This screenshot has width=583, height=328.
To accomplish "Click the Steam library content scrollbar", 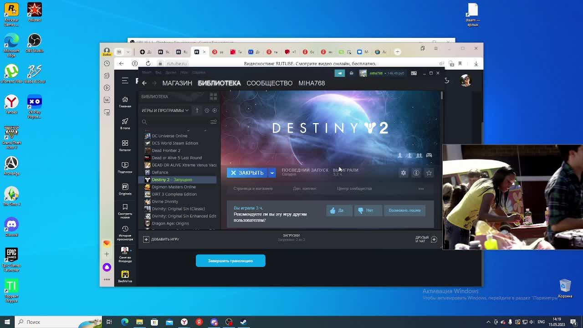I will (x=441, y=96).
